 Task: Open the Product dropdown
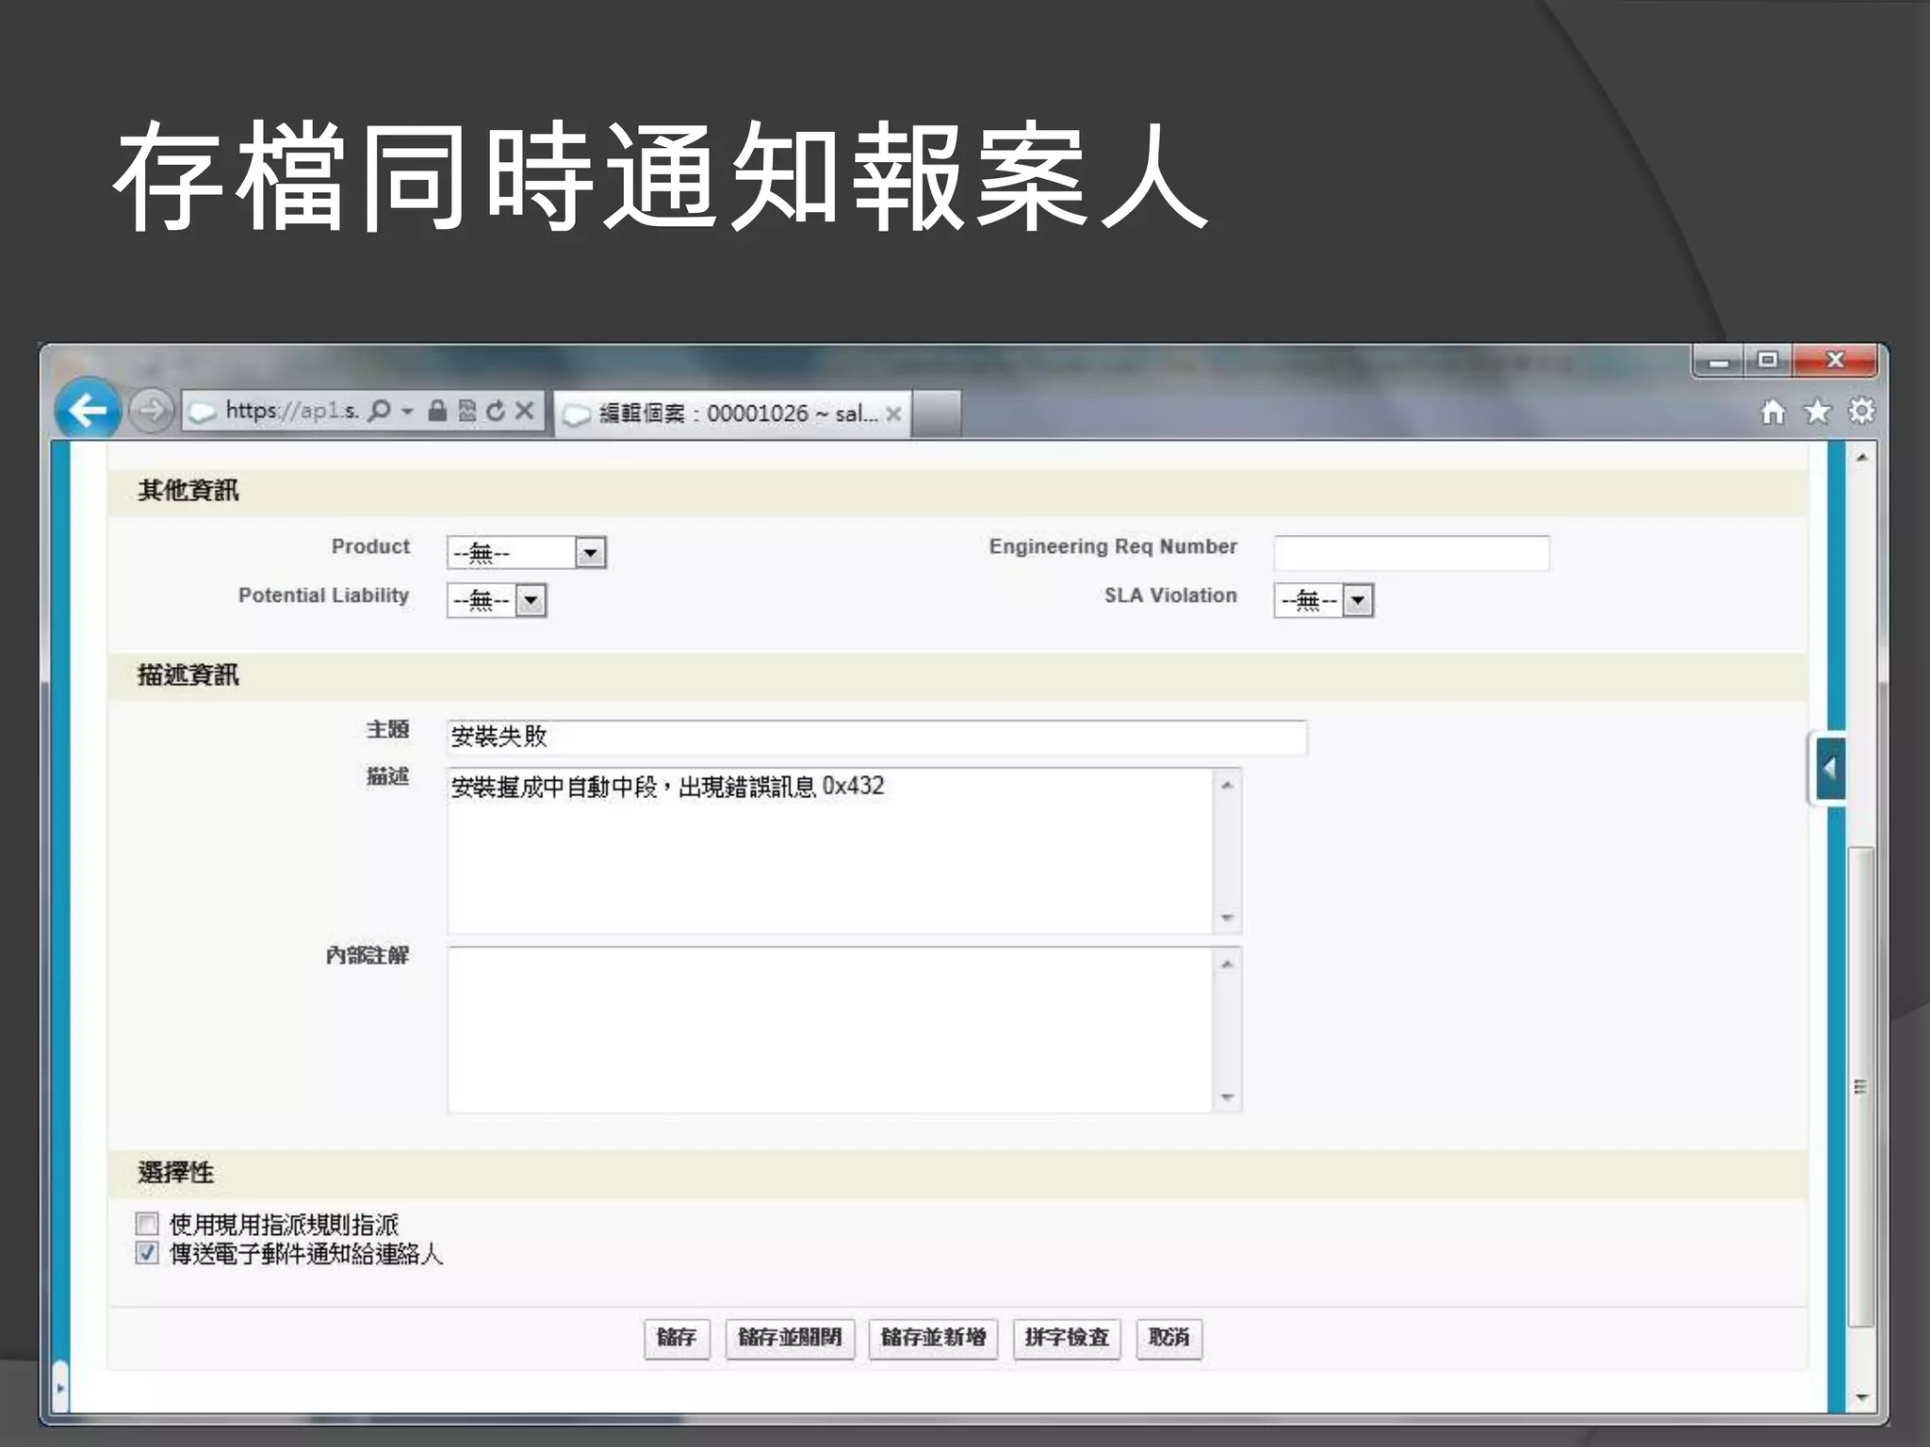(526, 552)
